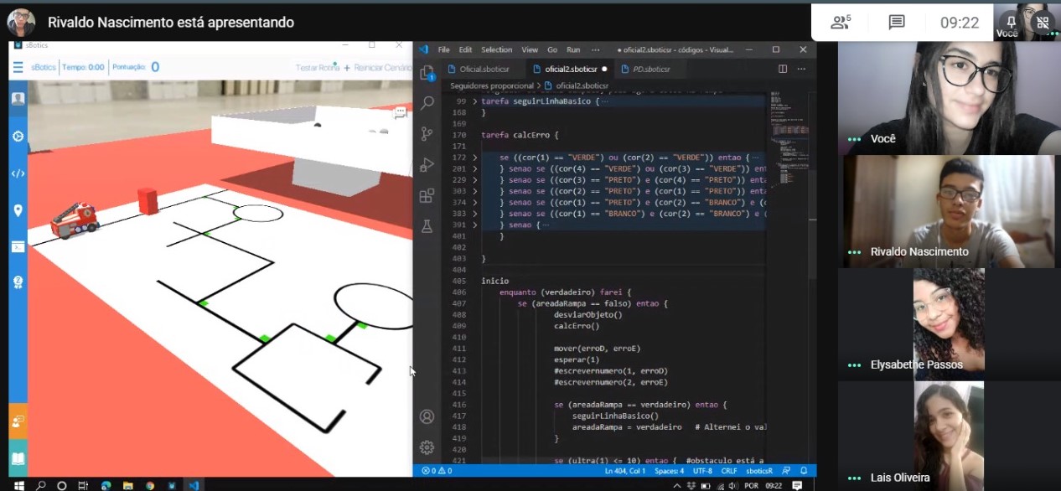The height and width of the screenshot is (491, 1061).
Task: Expand folded tarefa seguirLinhaBasico block
Action: (474, 101)
